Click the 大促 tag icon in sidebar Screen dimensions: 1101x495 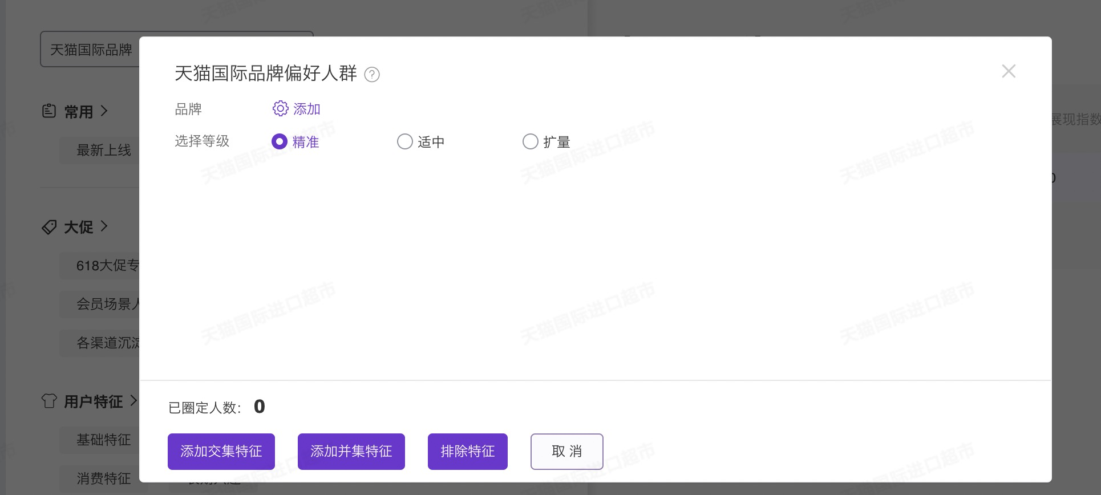[49, 227]
